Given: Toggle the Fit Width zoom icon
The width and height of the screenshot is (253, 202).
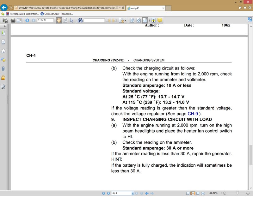Looking at the screenshot, I should (145, 20).
